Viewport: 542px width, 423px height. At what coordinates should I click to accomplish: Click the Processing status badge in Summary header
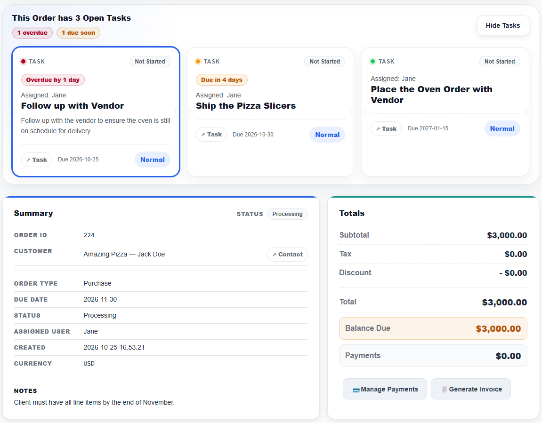pos(287,214)
